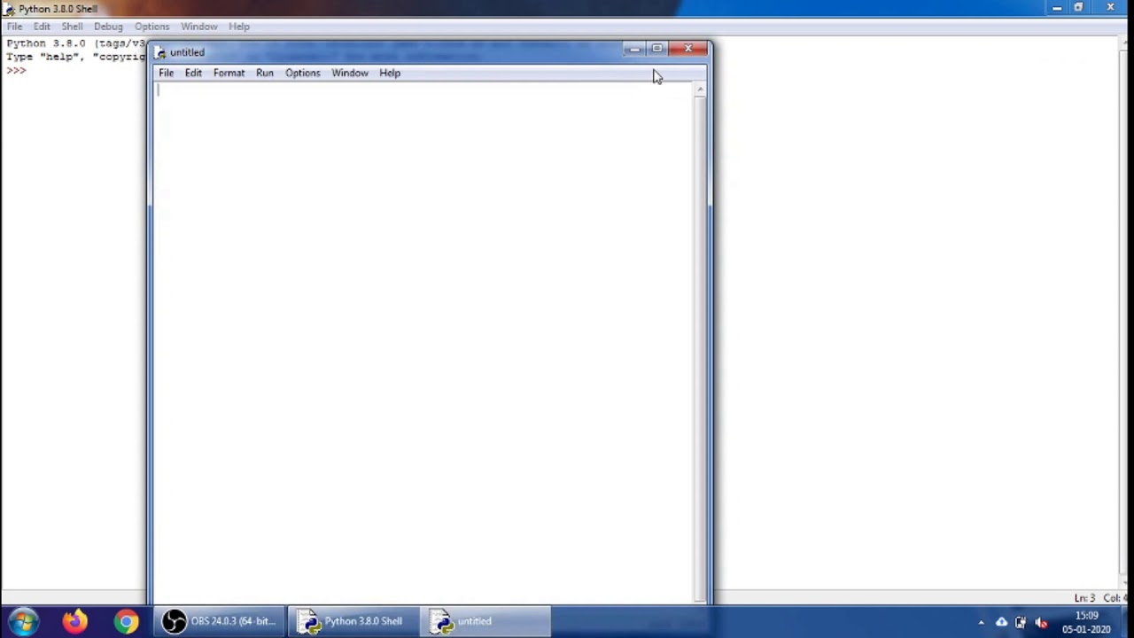Open Help menu in untitled editor window

click(x=390, y=73)
